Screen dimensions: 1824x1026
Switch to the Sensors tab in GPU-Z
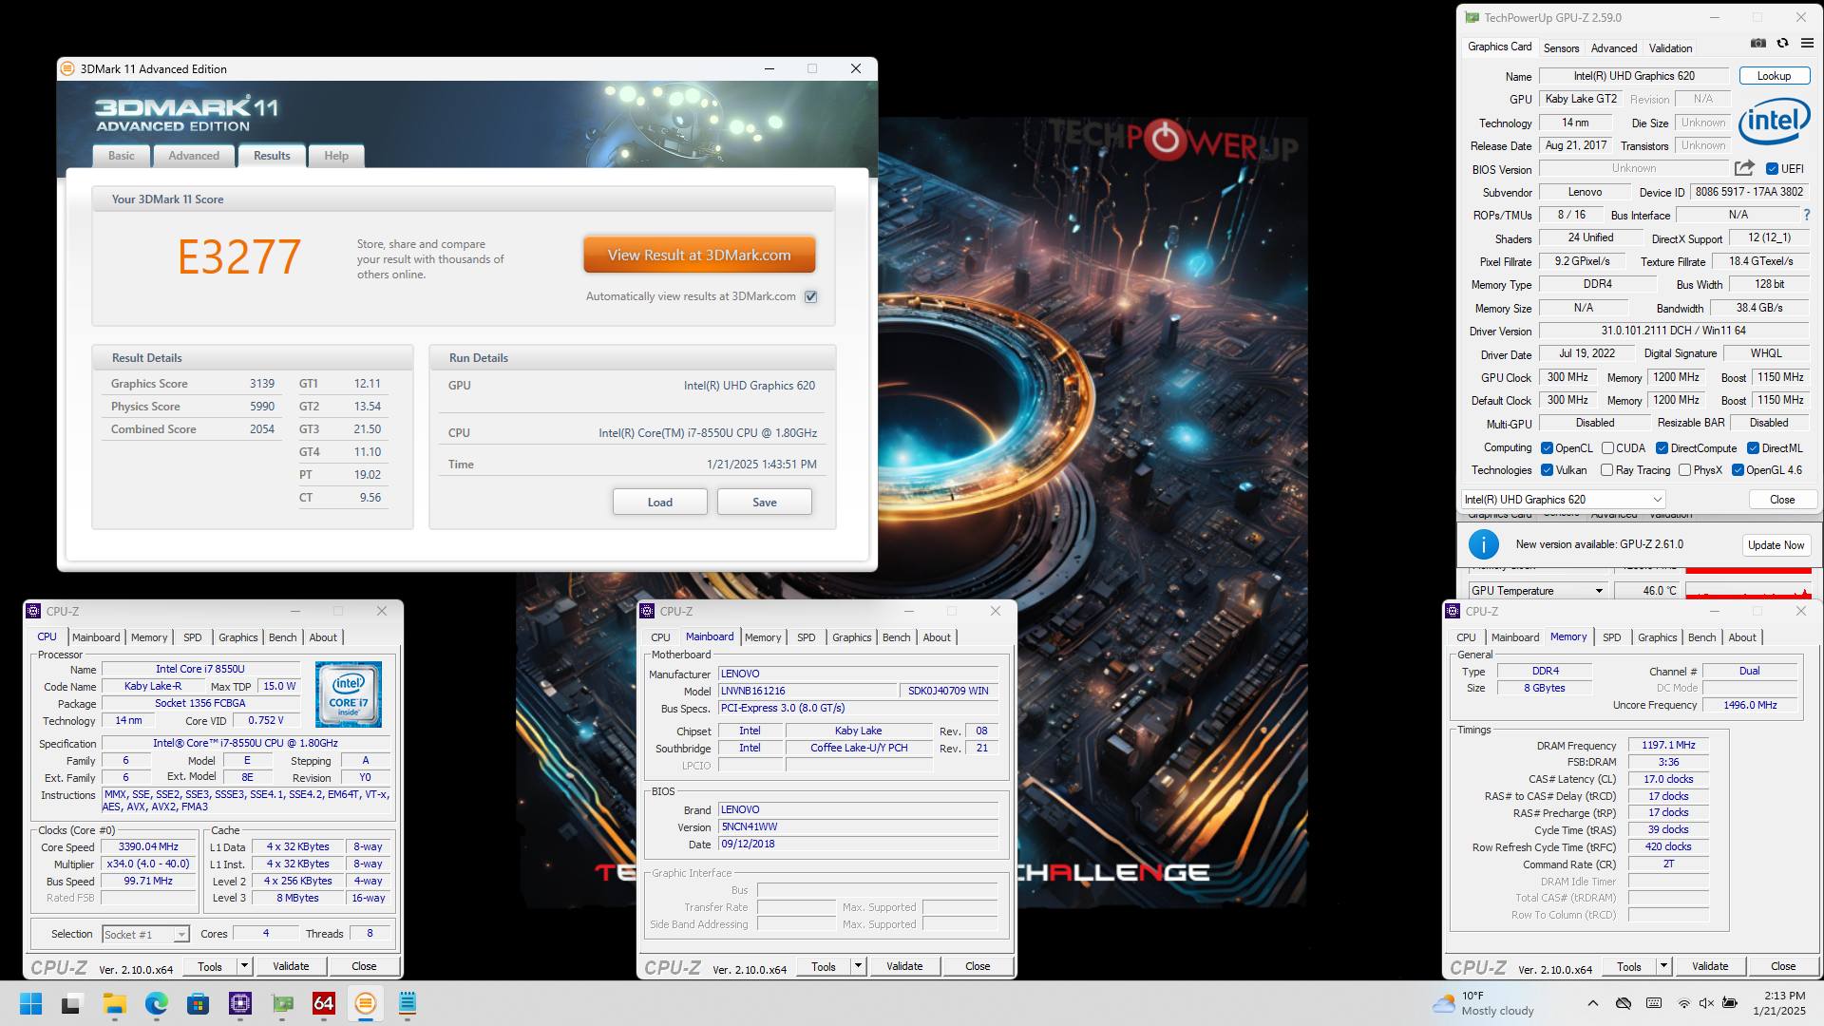pyautogui.click(x=1561, y=48)
